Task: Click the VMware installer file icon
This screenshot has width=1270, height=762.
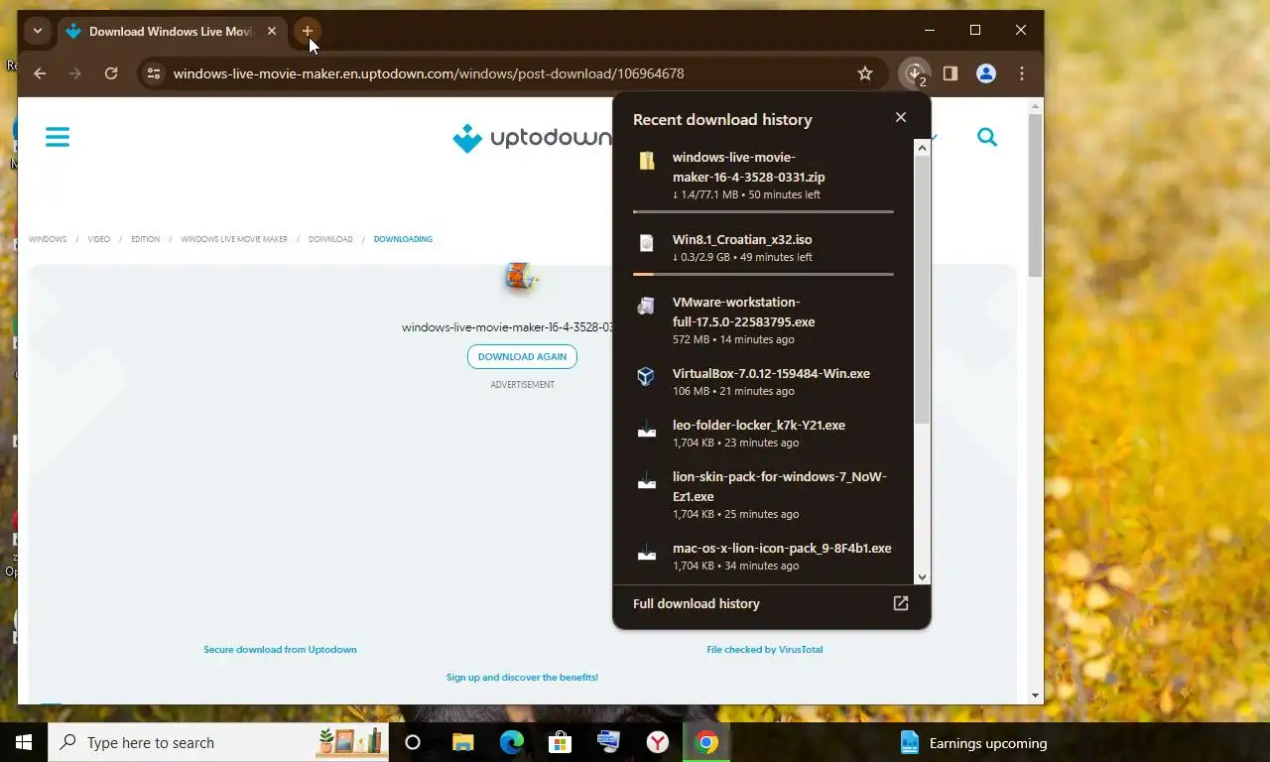Action: tap(647, 306)
